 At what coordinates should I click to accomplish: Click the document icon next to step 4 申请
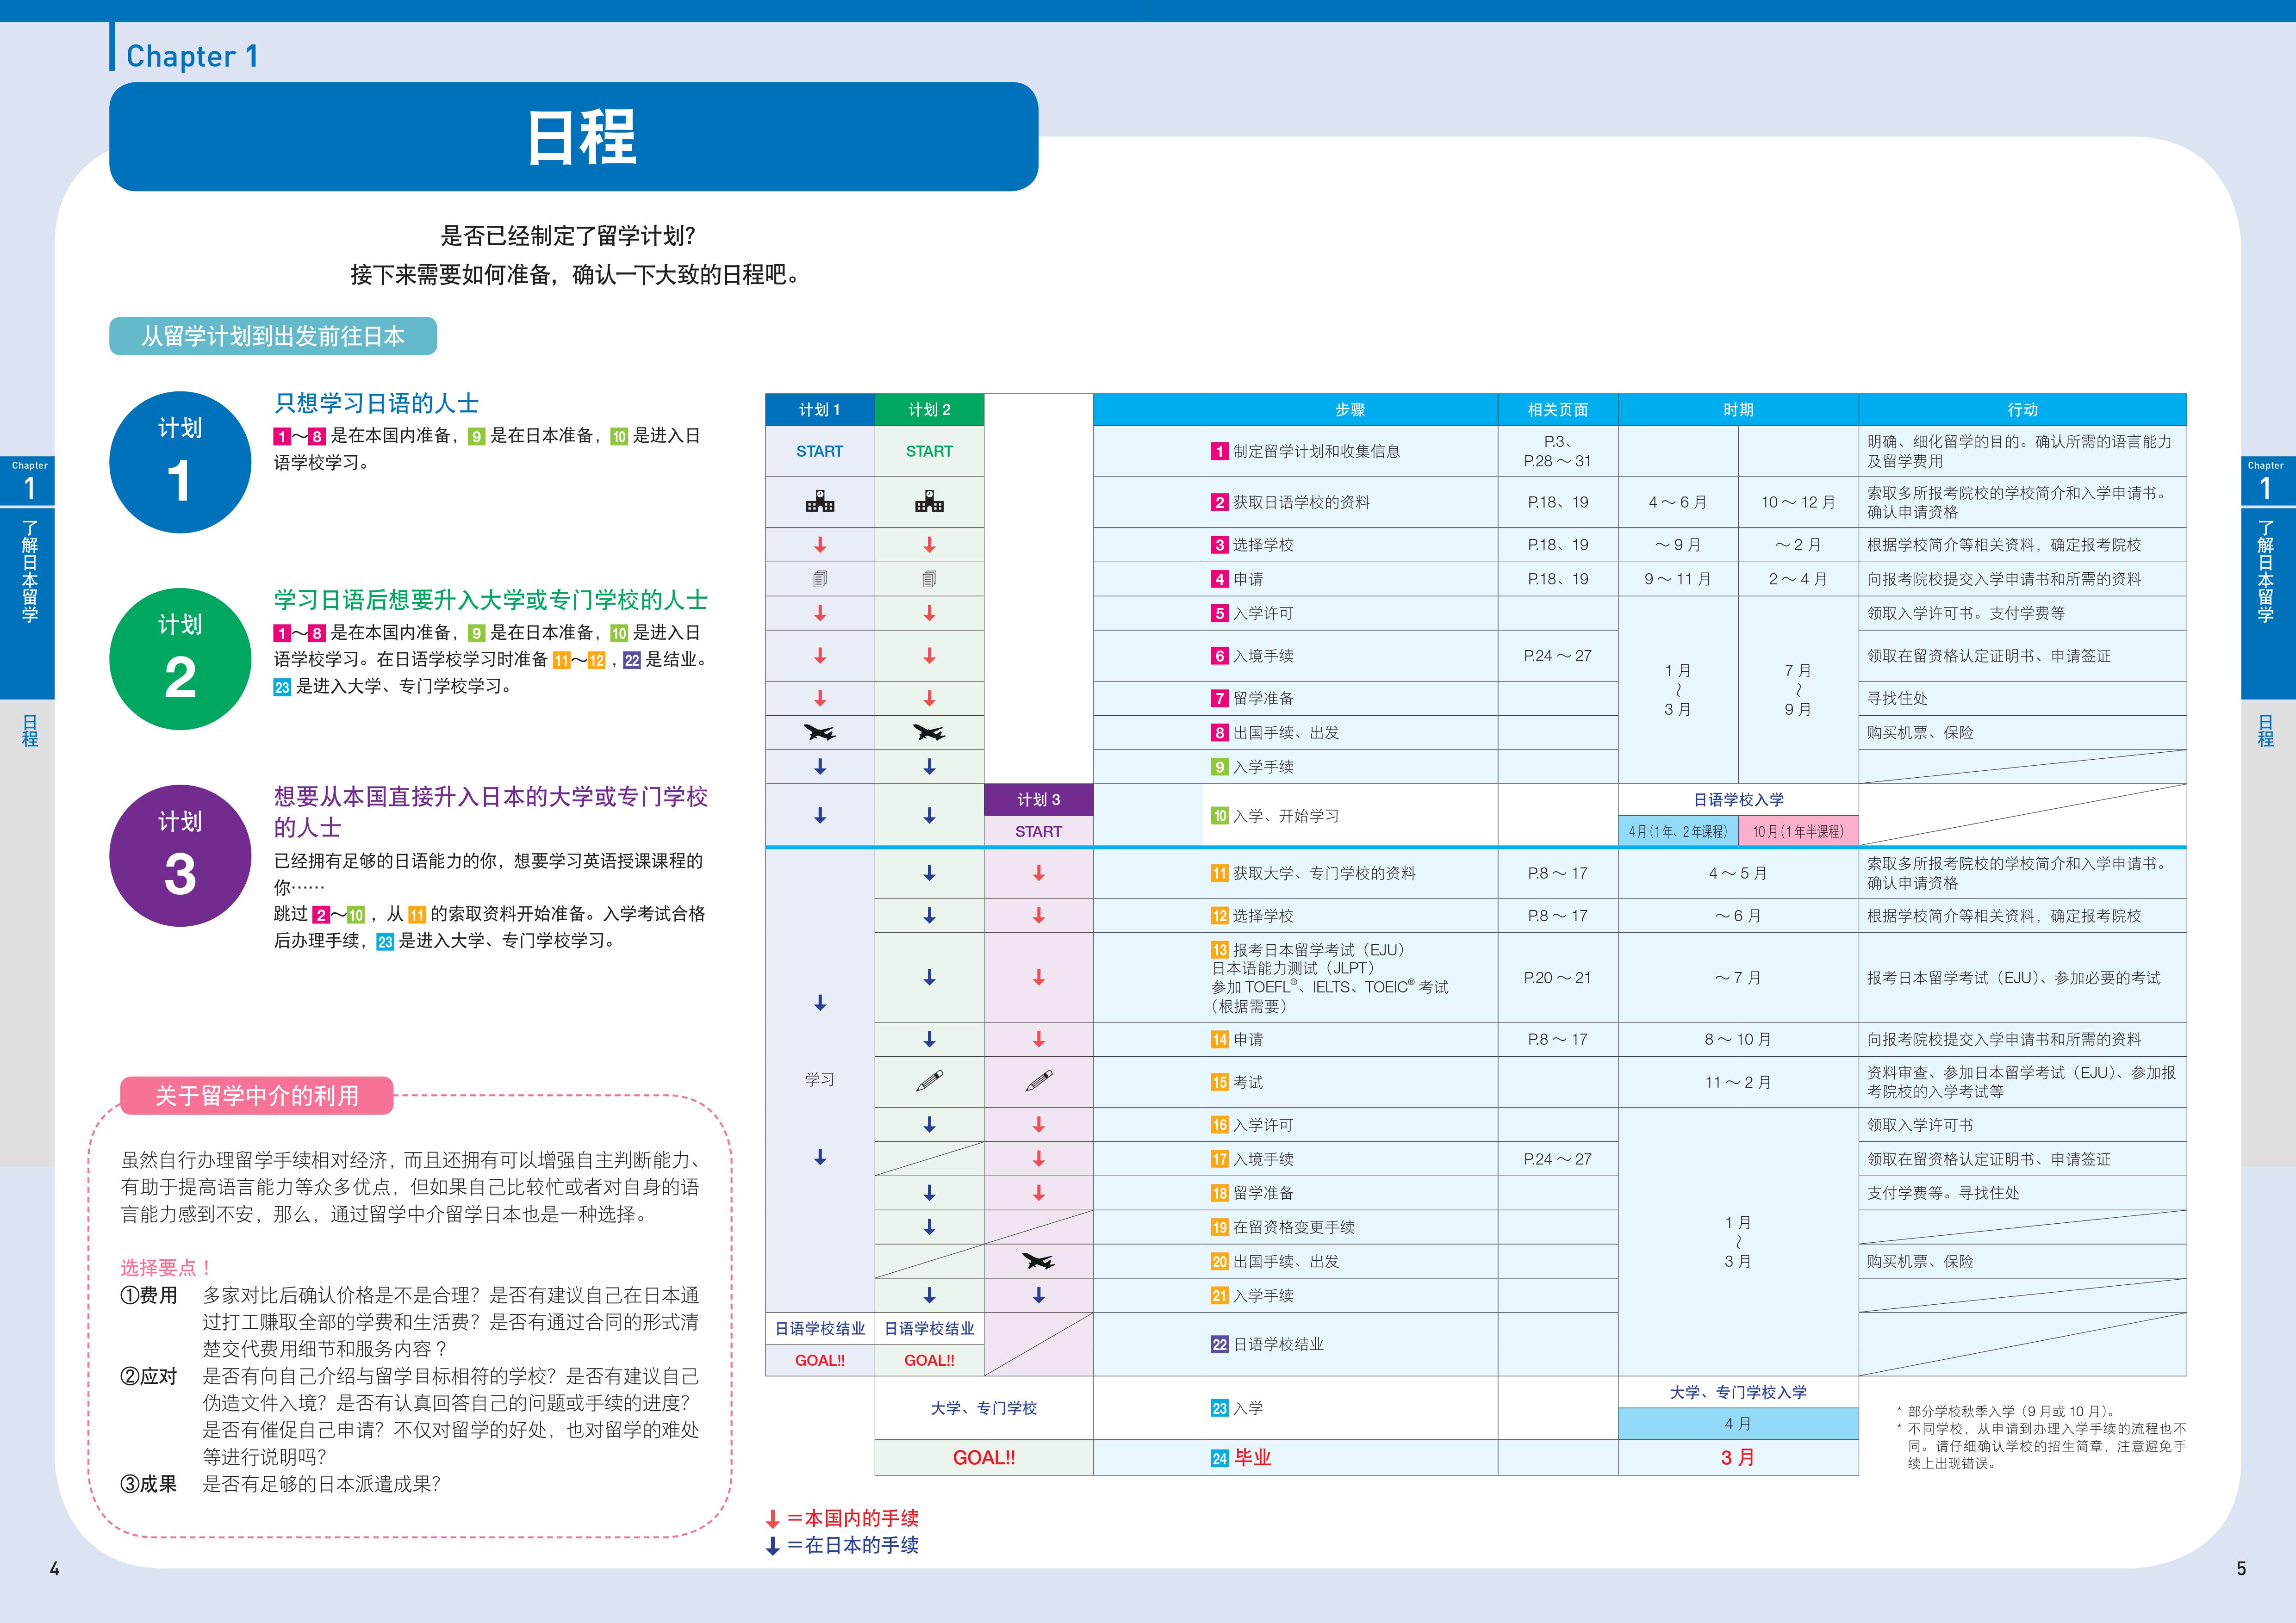(x=820, y=578)
